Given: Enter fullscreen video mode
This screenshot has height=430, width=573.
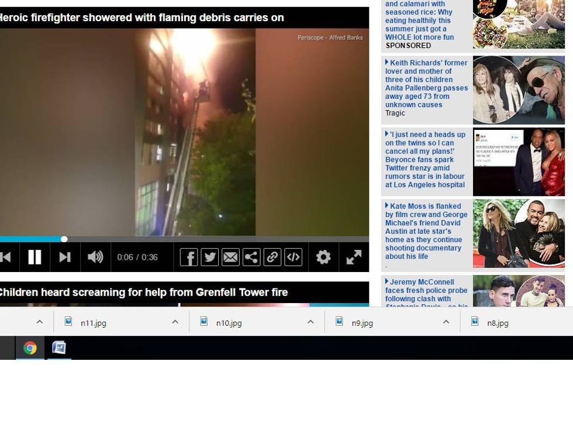Looking at the screenshot, I should click(354, 257).
